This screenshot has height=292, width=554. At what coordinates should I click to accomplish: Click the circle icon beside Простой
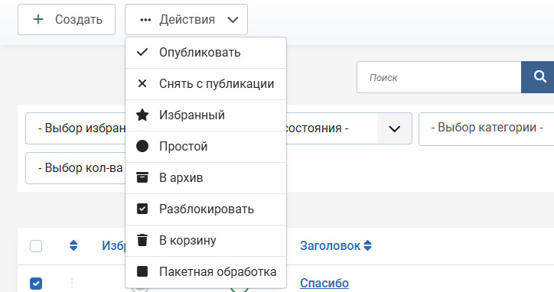(x=142, y=146)
